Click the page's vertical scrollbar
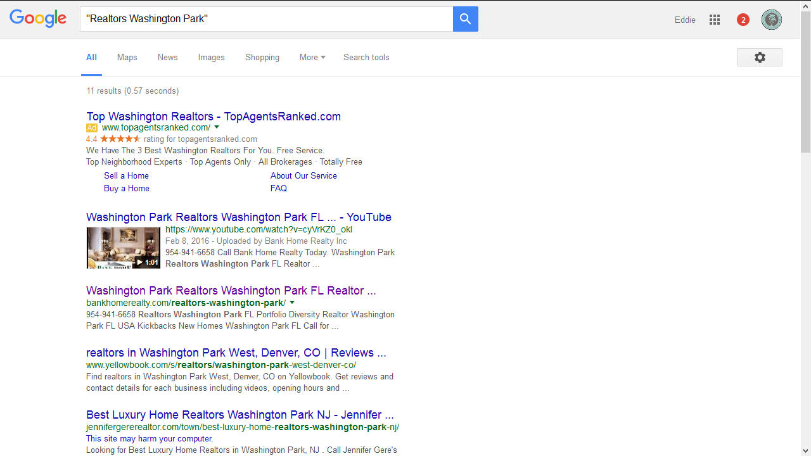Screen dimensions: 811x456 [x=805, y=82]
